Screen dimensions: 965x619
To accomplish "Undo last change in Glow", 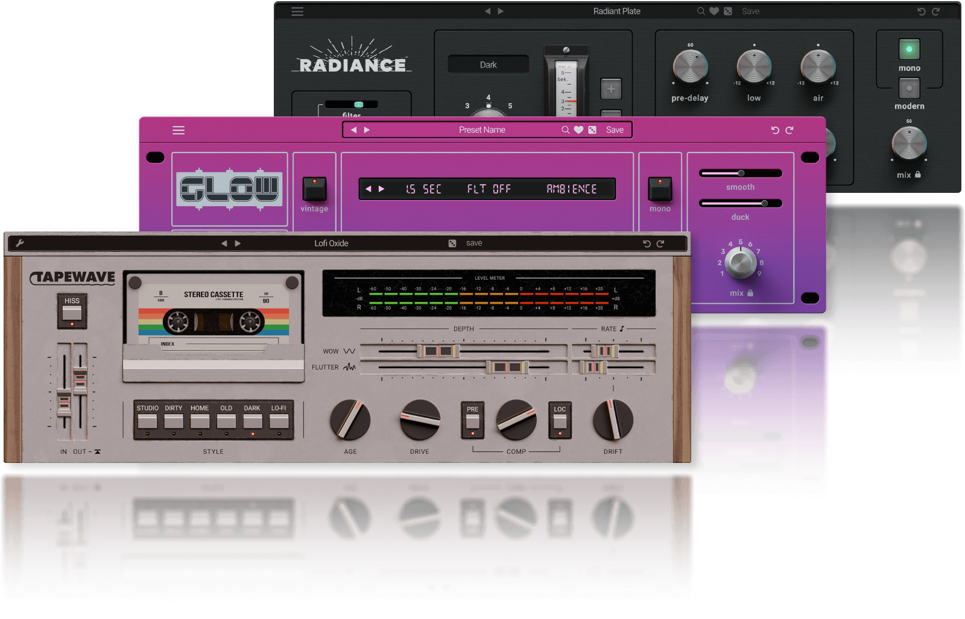I will 775,130.
